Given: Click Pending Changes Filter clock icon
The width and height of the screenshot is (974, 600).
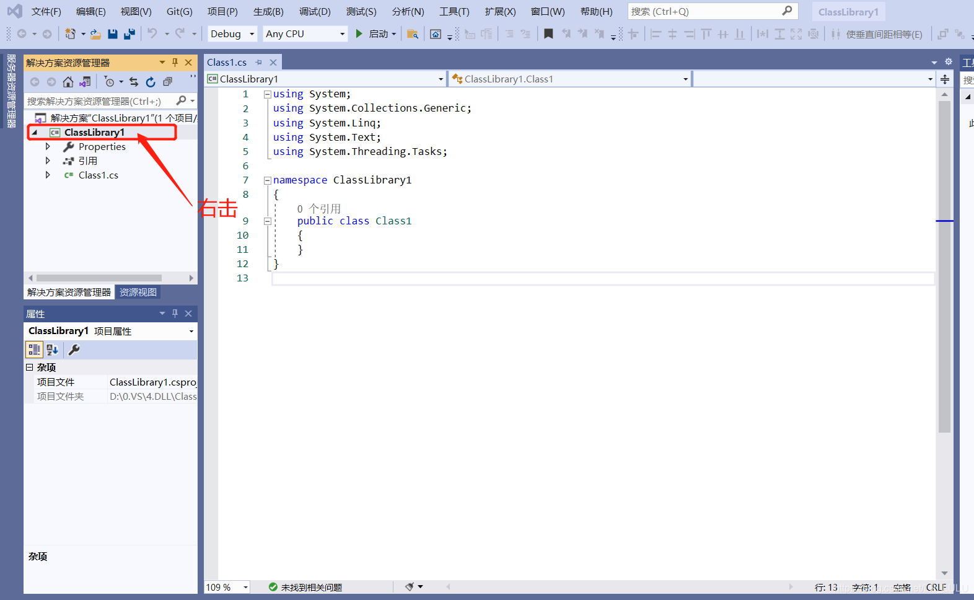Looking at the screenshot, I should (110, 82).
